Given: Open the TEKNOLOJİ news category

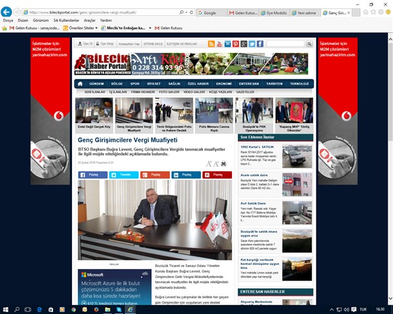Looking at the screenshot, I should [x=299, y=84].
